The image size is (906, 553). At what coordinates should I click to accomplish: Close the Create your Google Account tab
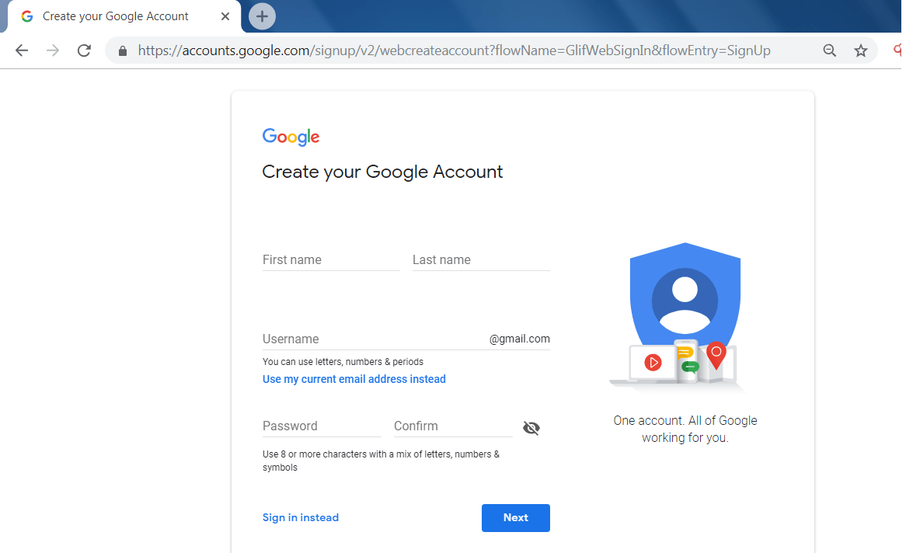225,16
